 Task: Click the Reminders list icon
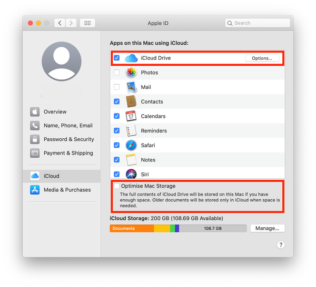pos(131,131)
